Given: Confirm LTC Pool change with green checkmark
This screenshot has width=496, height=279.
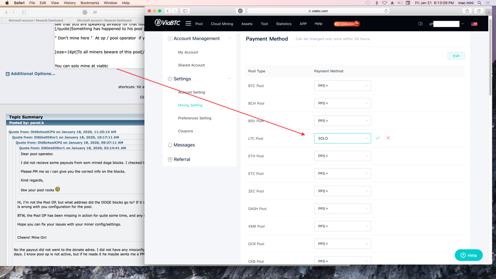Looking at the screenshot, I should click(378, 138).
